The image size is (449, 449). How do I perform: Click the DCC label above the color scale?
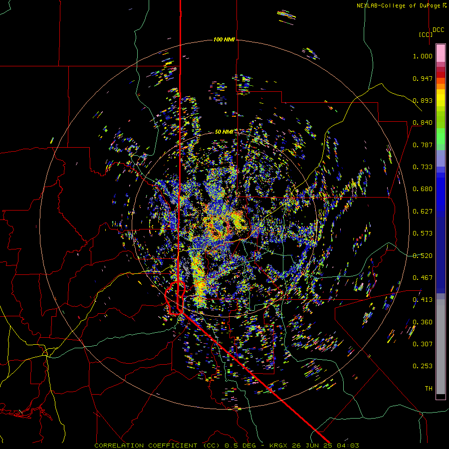click(438, 30)
